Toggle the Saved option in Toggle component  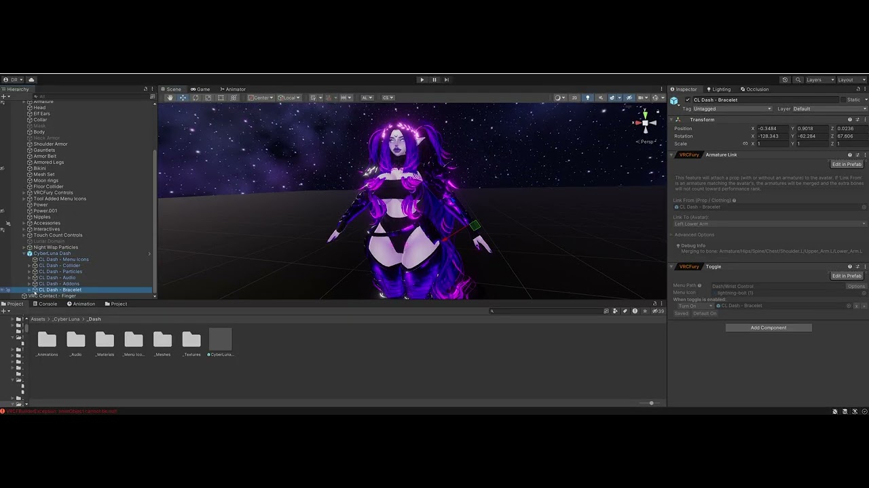coord(681,314)
